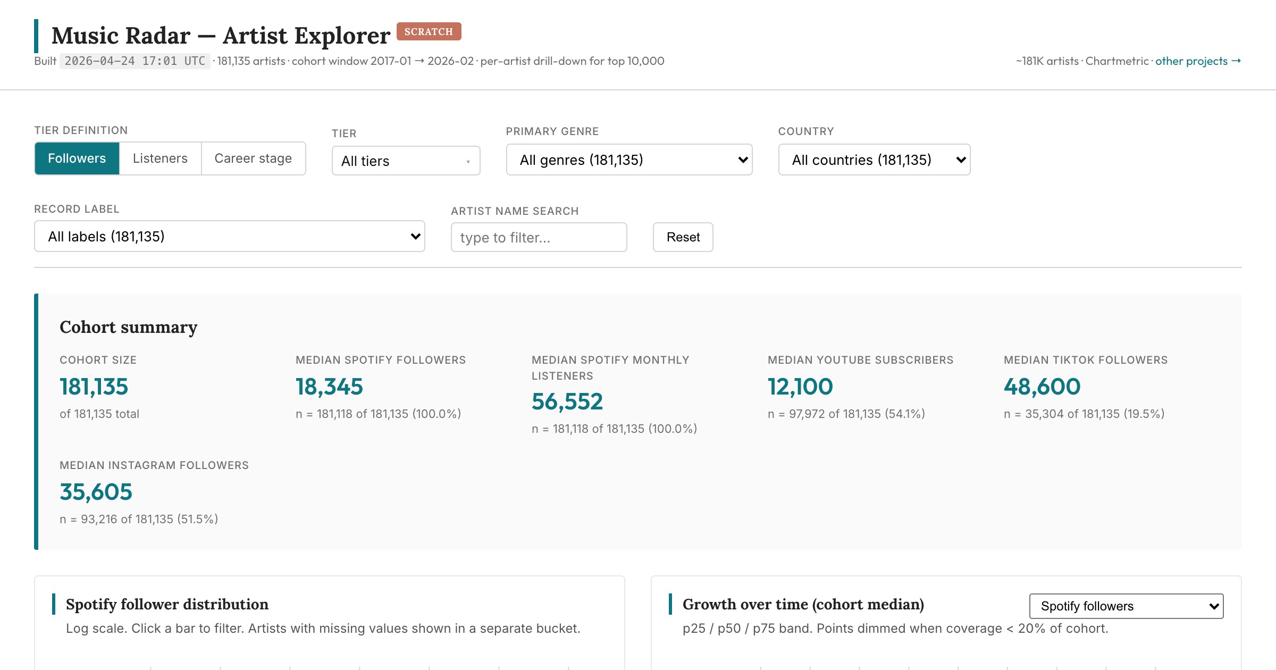The image size is (1276, 670).
Task: Open the All tiers dropdown
Action: (x=406, y=161)
